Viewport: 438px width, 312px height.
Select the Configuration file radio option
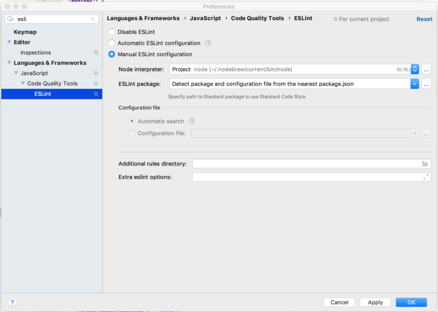[132, 133]
